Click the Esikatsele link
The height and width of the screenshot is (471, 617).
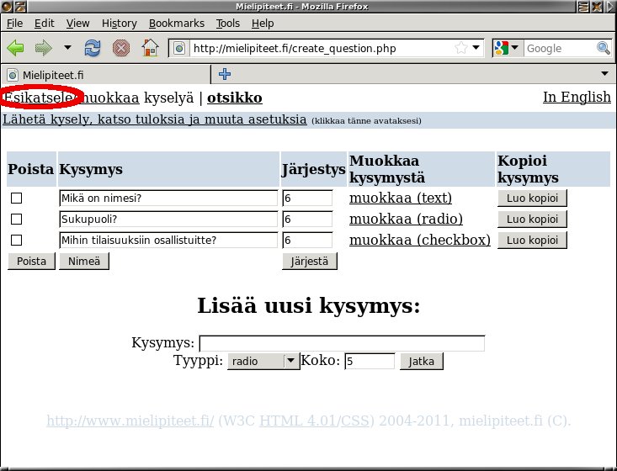(39, 98)
